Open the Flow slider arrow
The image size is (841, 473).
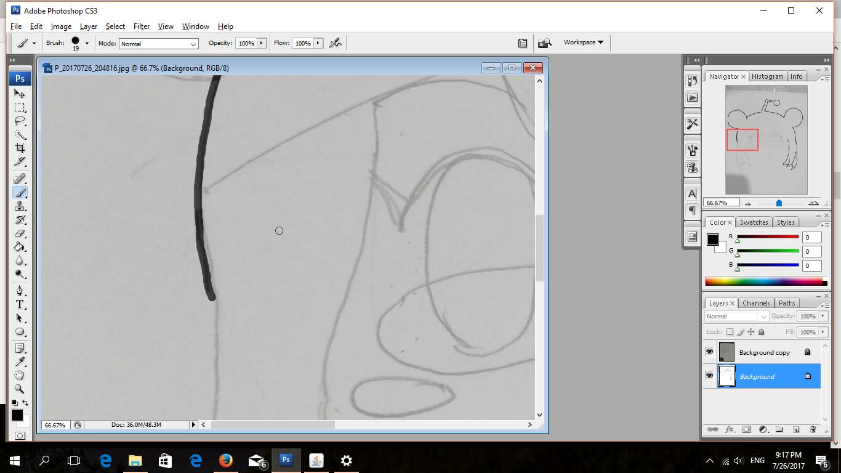318,43
